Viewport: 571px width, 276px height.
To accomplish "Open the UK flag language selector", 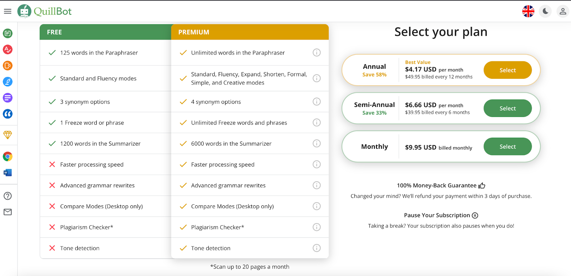I will pos(528,11).
